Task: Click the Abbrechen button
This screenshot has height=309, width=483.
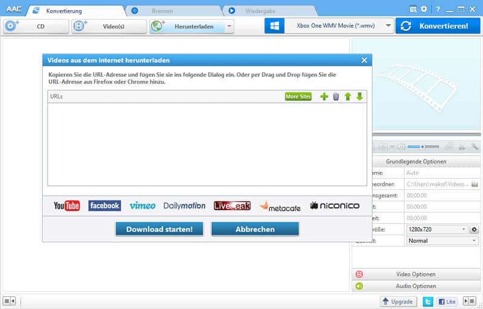Action: coord(255,229)
